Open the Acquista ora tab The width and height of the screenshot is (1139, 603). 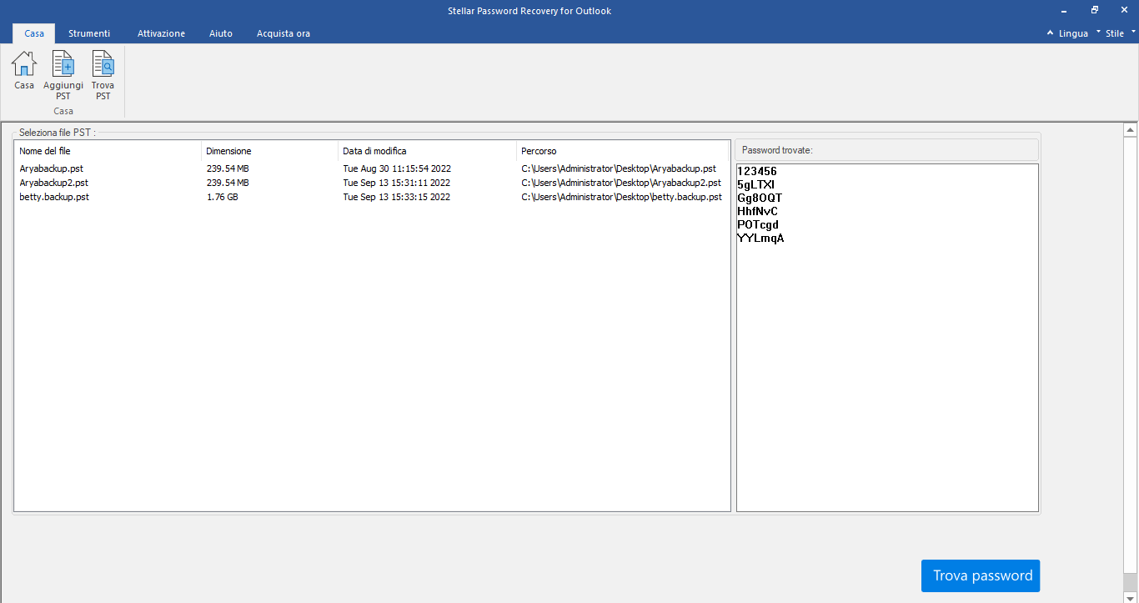coord(283,33)
